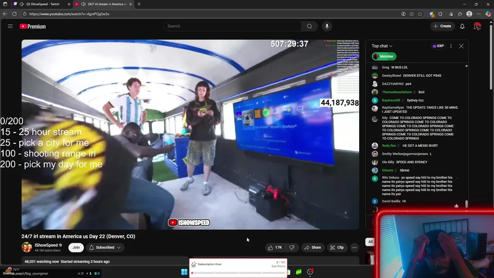Open the browser tab actions menu

point(5,4)
